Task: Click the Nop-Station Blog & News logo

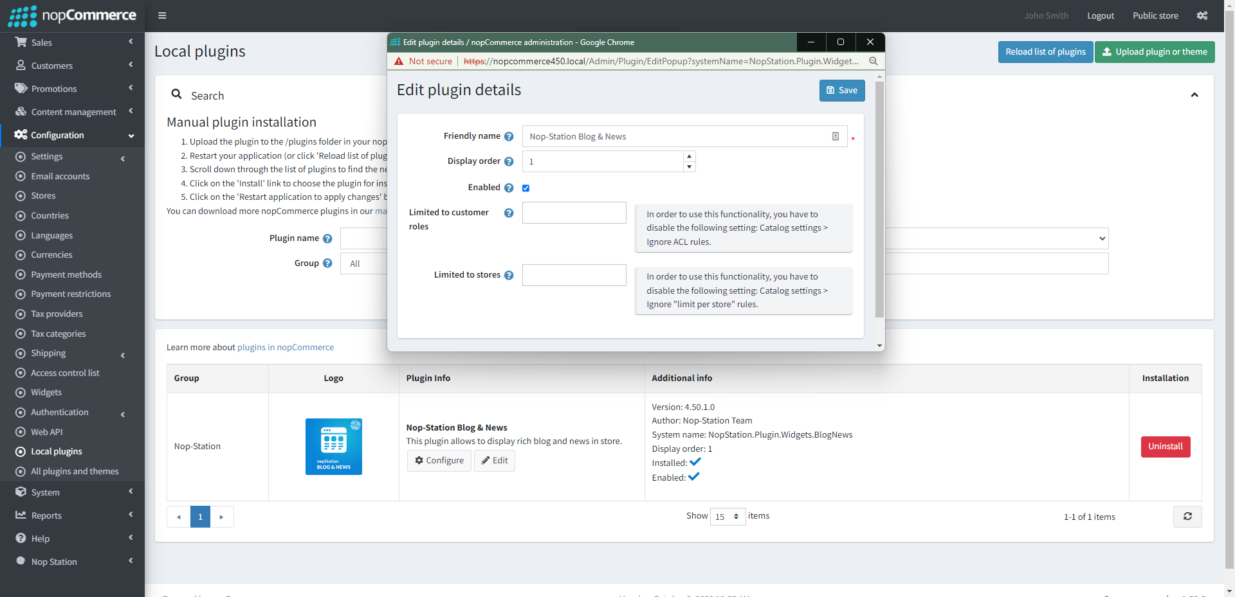Action: [x=334, y=447]
